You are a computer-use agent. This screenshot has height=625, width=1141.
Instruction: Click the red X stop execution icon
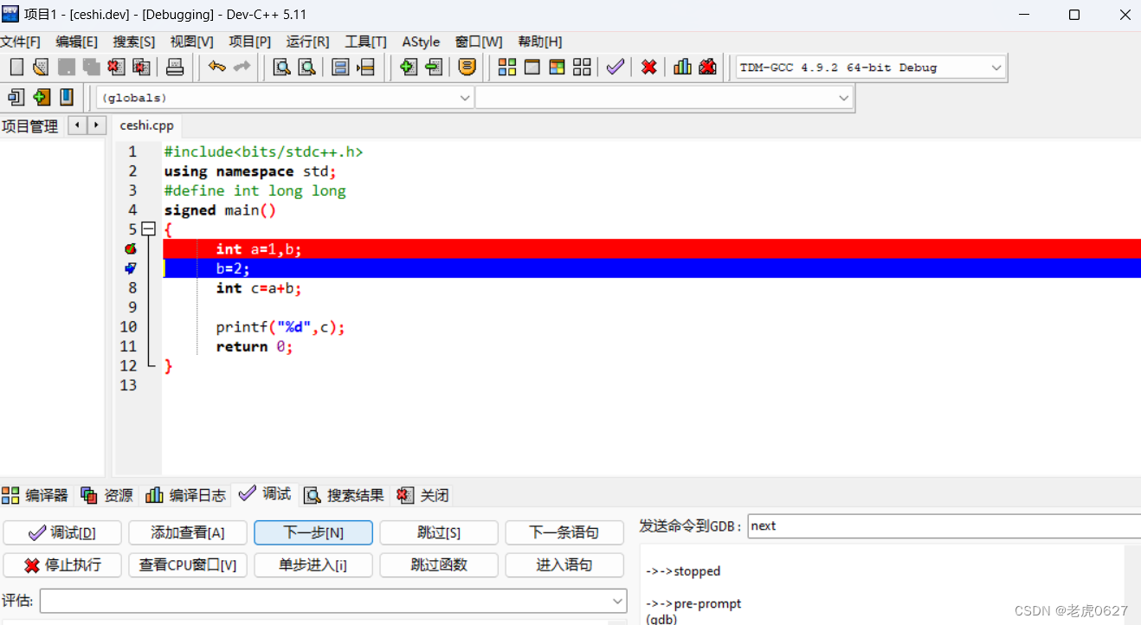point(648,67)
